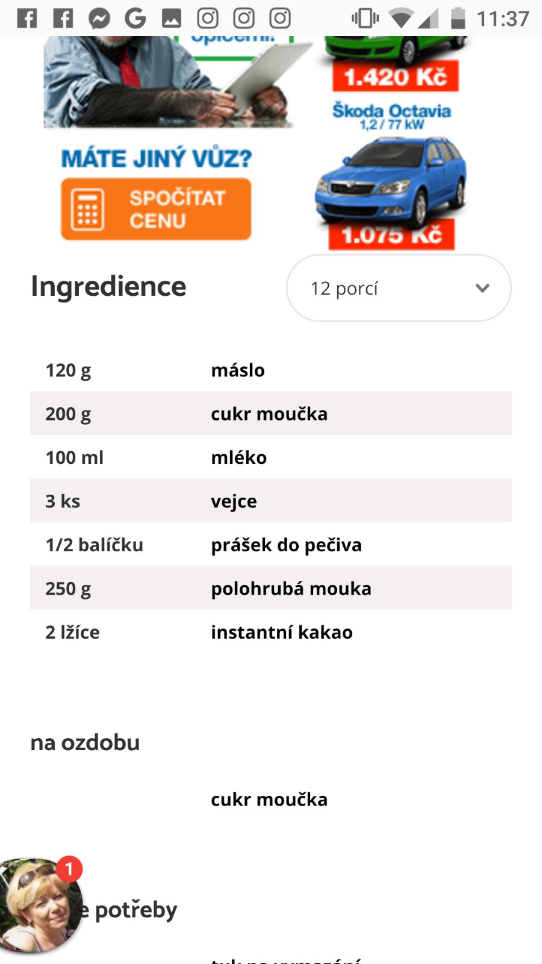Select the máslo ingredient row

[271, 370]
